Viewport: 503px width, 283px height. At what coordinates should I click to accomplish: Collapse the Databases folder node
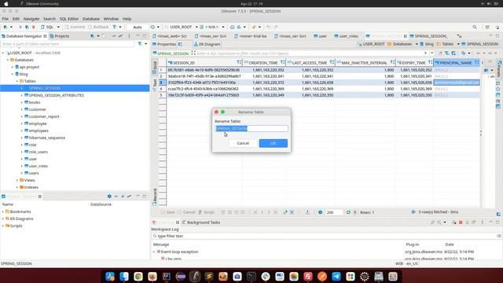pos(8,60)
